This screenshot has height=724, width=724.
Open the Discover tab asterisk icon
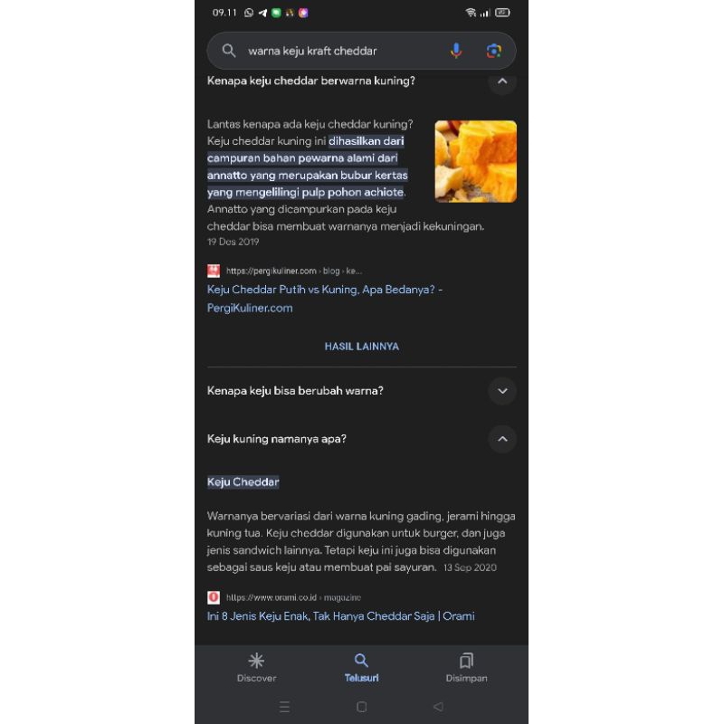(x=256, y=661)
